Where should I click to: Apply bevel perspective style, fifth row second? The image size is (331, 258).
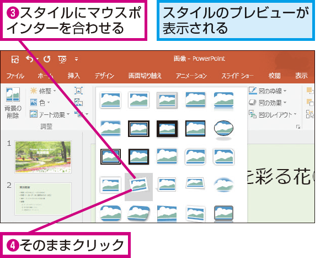coord(138,214)
